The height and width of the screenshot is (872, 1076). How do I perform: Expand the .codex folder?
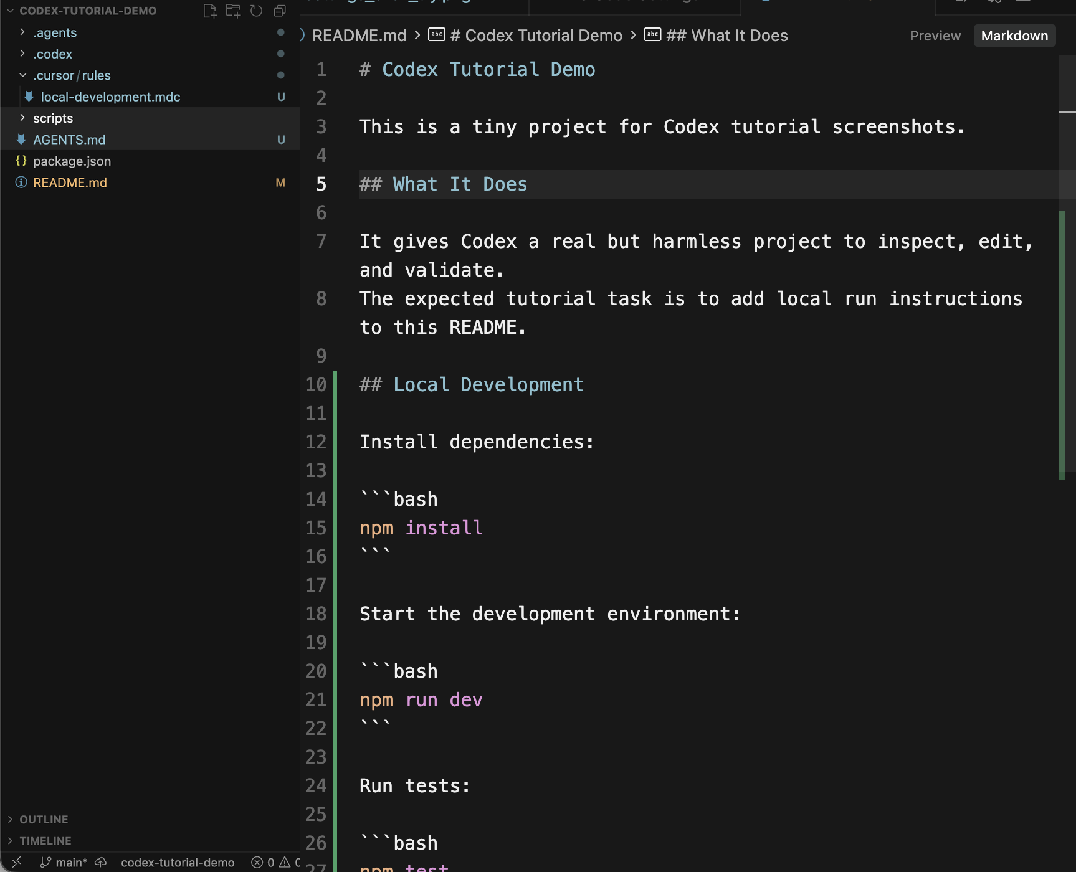point(22,54)
